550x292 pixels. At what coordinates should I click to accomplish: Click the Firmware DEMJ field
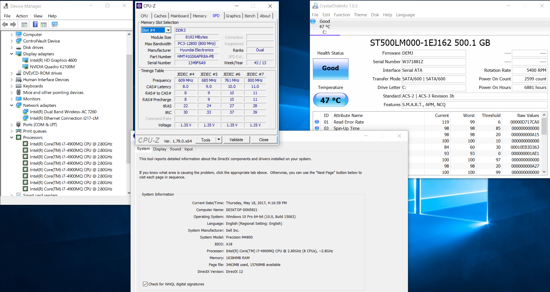click(x=434, y=53)
